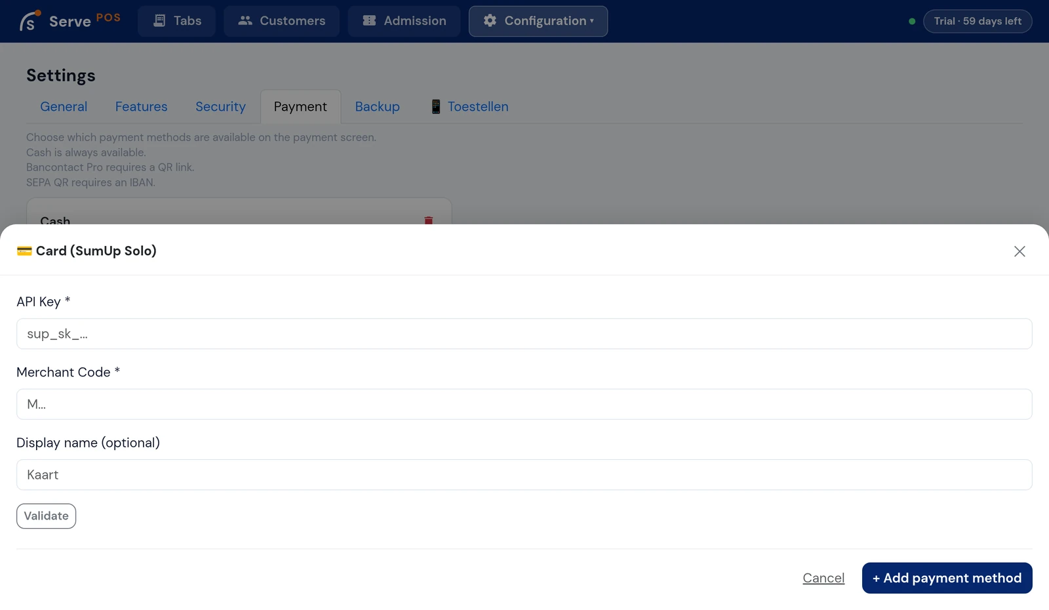Close the Card (SumUp Solo) dialog
This screenshot has width=1049, height=610.
coord(1019,251)
